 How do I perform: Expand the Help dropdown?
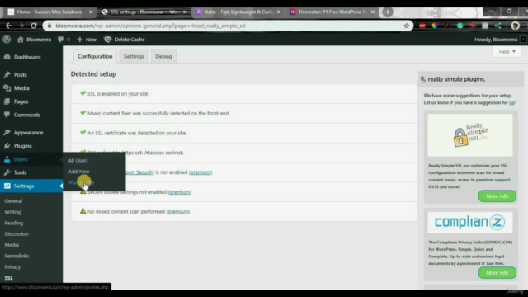coord(507,51)
